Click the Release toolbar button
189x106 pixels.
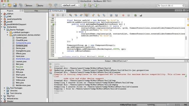pos(28,5)
